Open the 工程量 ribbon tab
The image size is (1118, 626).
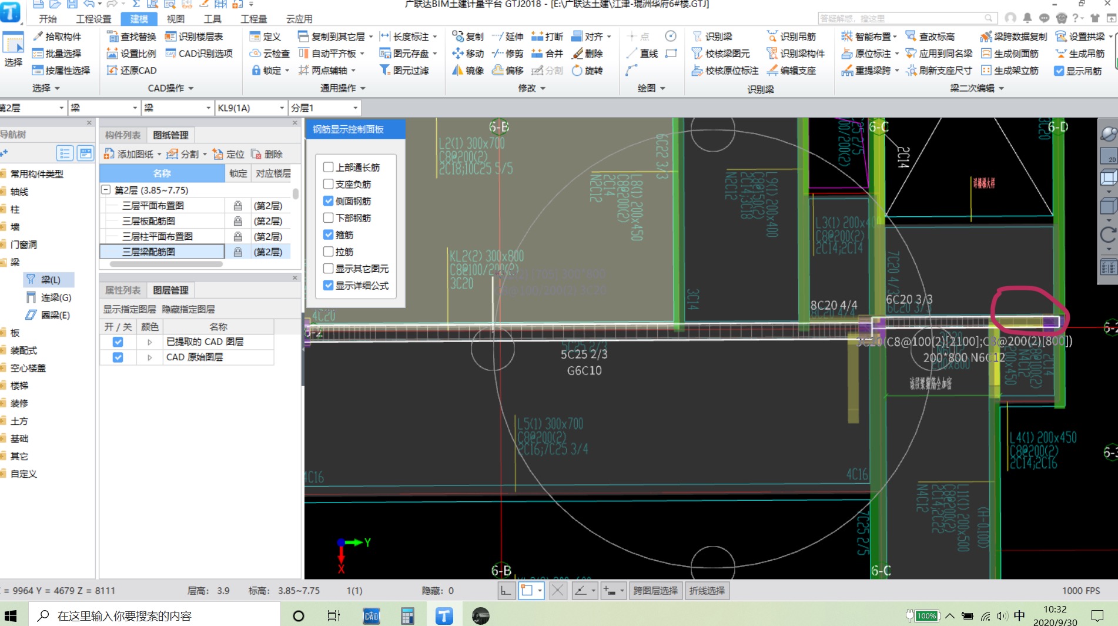coord(253,19)
